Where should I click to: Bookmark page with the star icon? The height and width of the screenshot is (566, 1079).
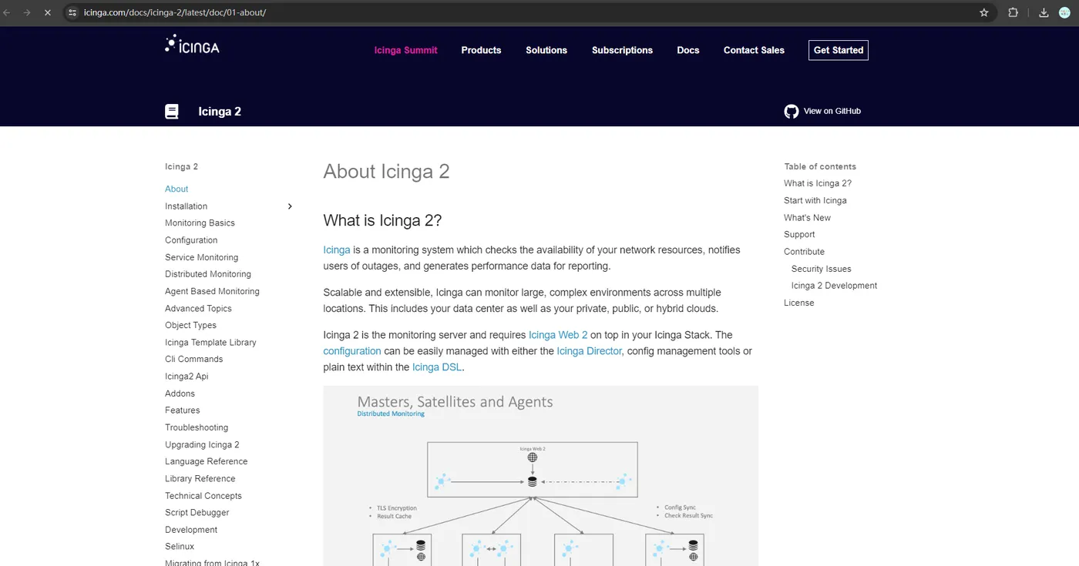click(x=983, y=12)
